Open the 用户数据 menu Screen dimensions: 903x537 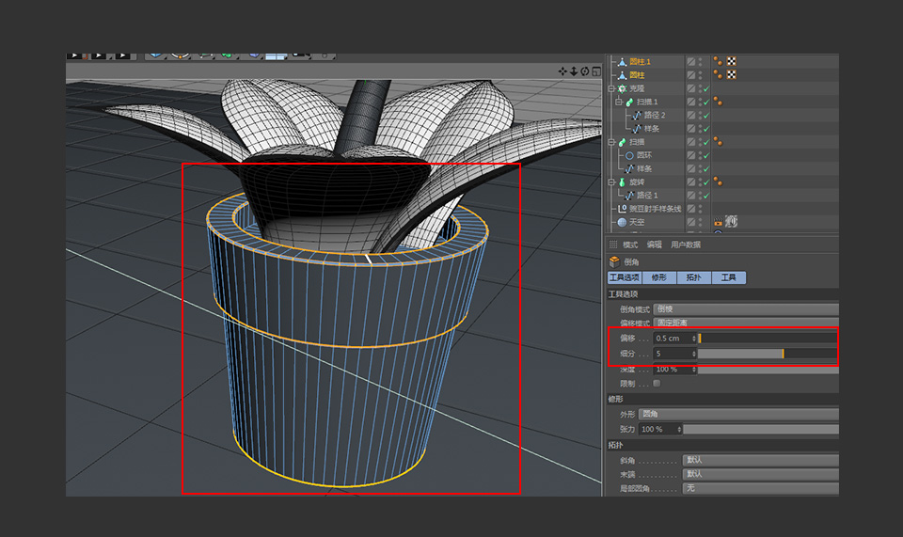click(x=685, y=245)
